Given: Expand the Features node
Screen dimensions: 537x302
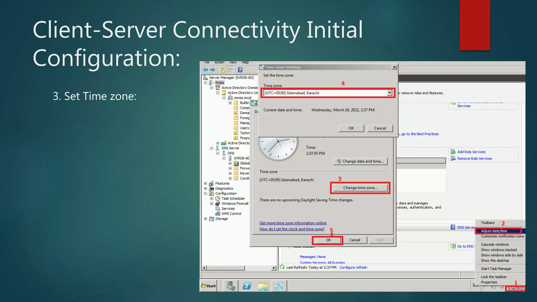Looking at the screenshot, I should (206, 184).
